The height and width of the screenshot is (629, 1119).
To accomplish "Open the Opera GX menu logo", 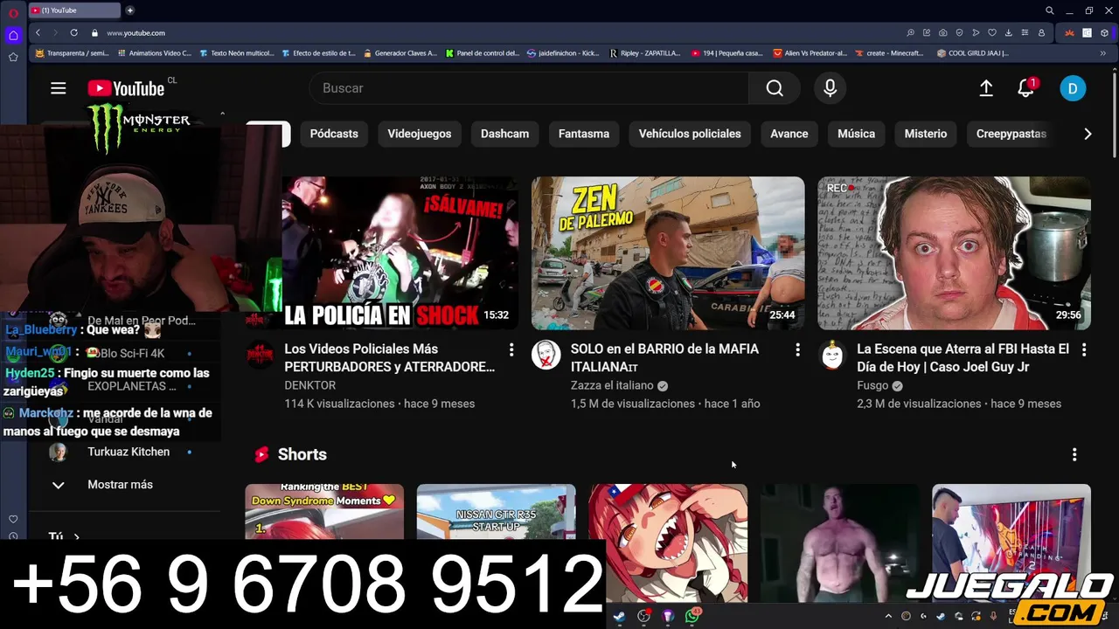I will pos(13,12).
